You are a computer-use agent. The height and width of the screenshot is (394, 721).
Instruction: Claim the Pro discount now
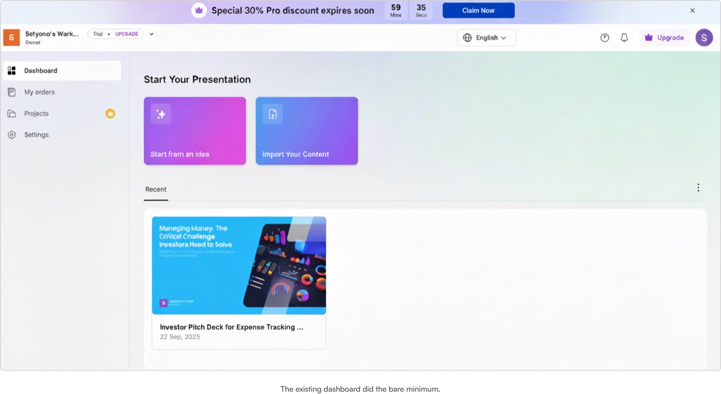tap(478, 11)
